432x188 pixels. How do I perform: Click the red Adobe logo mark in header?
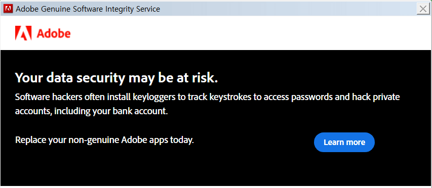coord(23,33)
